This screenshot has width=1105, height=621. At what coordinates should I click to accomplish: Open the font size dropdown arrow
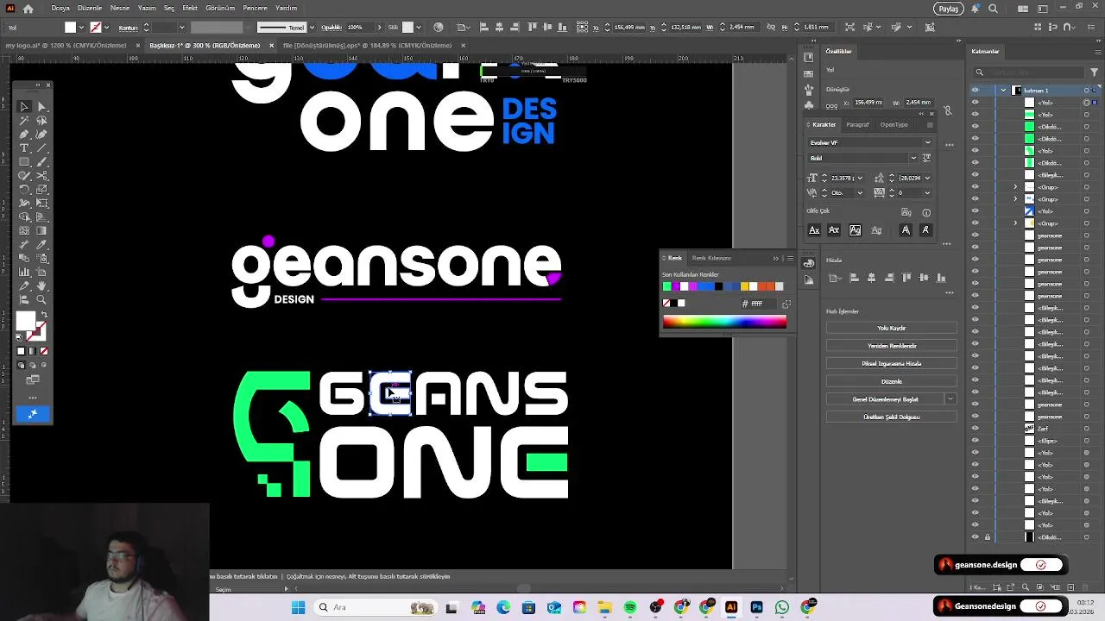coord(860,179)
